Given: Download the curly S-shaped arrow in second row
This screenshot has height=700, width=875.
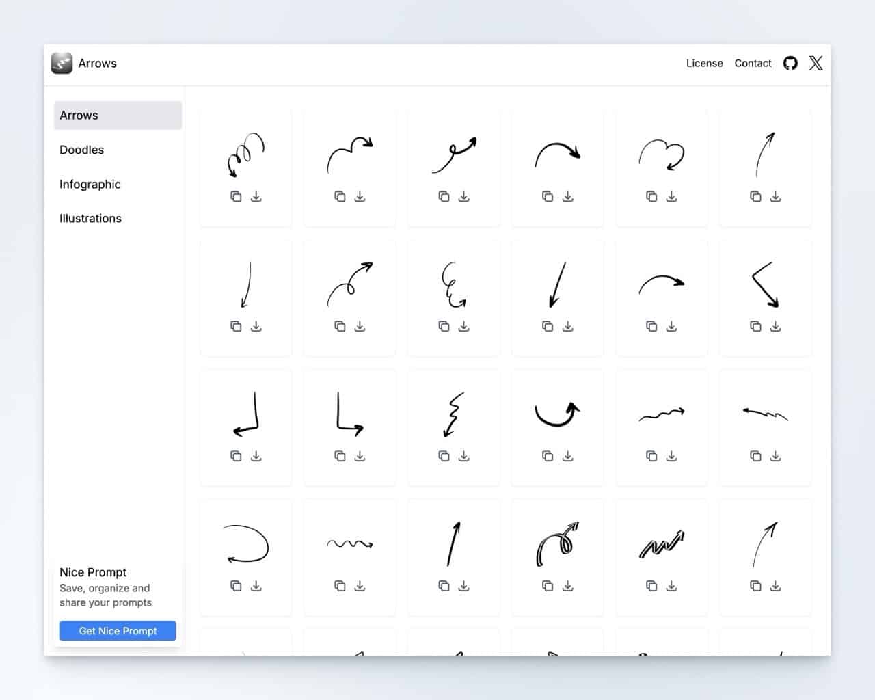Looking at the screenshot, I should tap(464, 327).
